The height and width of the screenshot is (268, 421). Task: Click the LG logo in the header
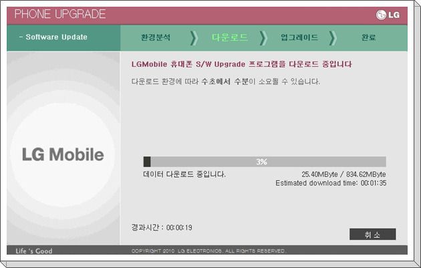(388, 15)
